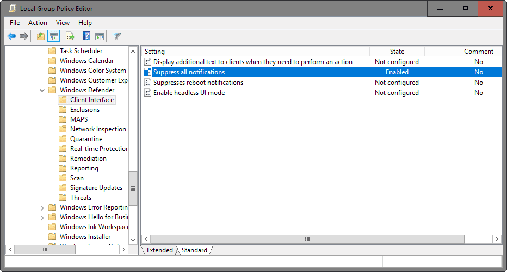This screenshot has height=272, width=507.
Task: Click the Quarantine folder icon
Action: point(63,139)
